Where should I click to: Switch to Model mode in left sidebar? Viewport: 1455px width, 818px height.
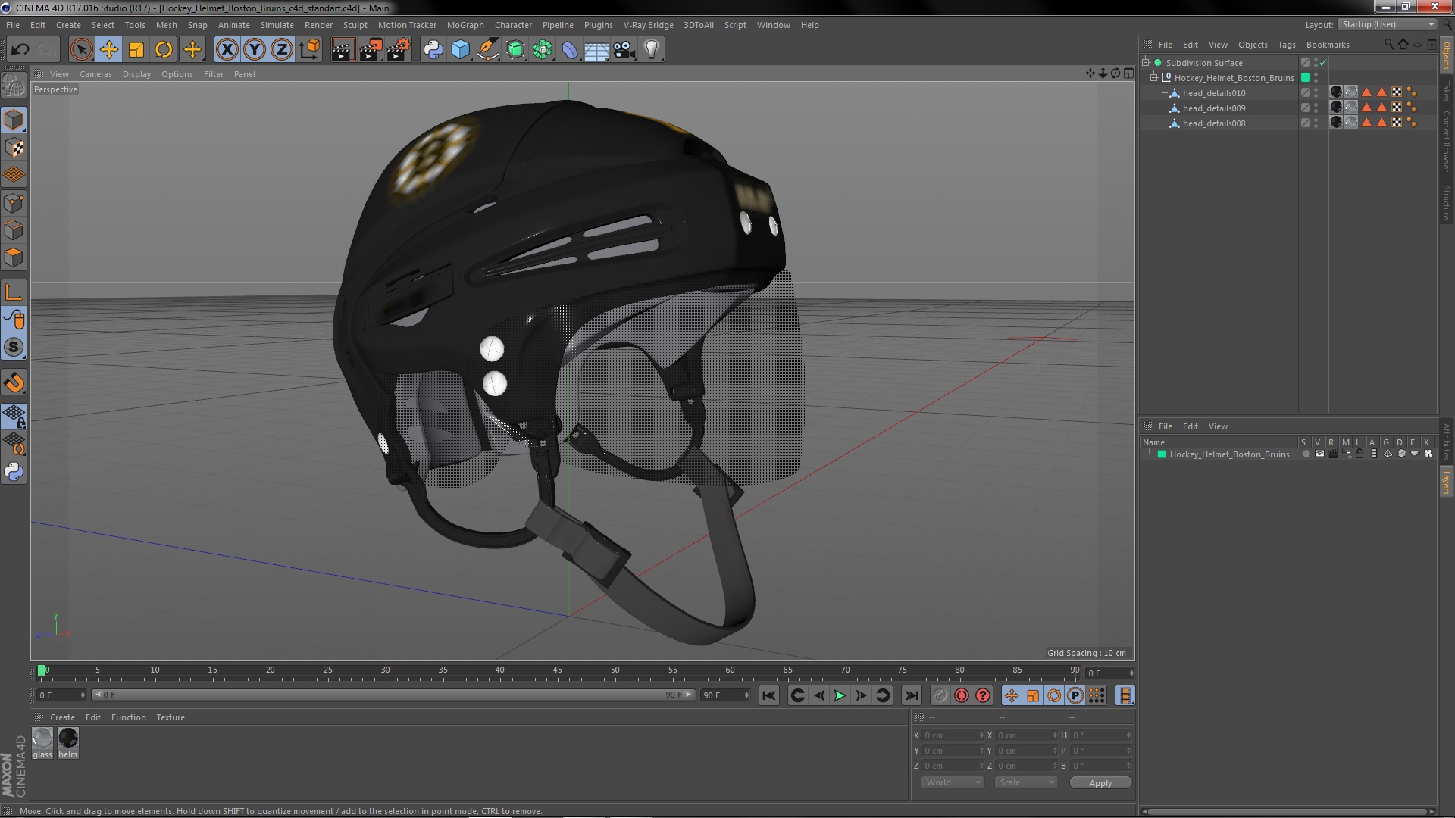click(x=14, y=120)
